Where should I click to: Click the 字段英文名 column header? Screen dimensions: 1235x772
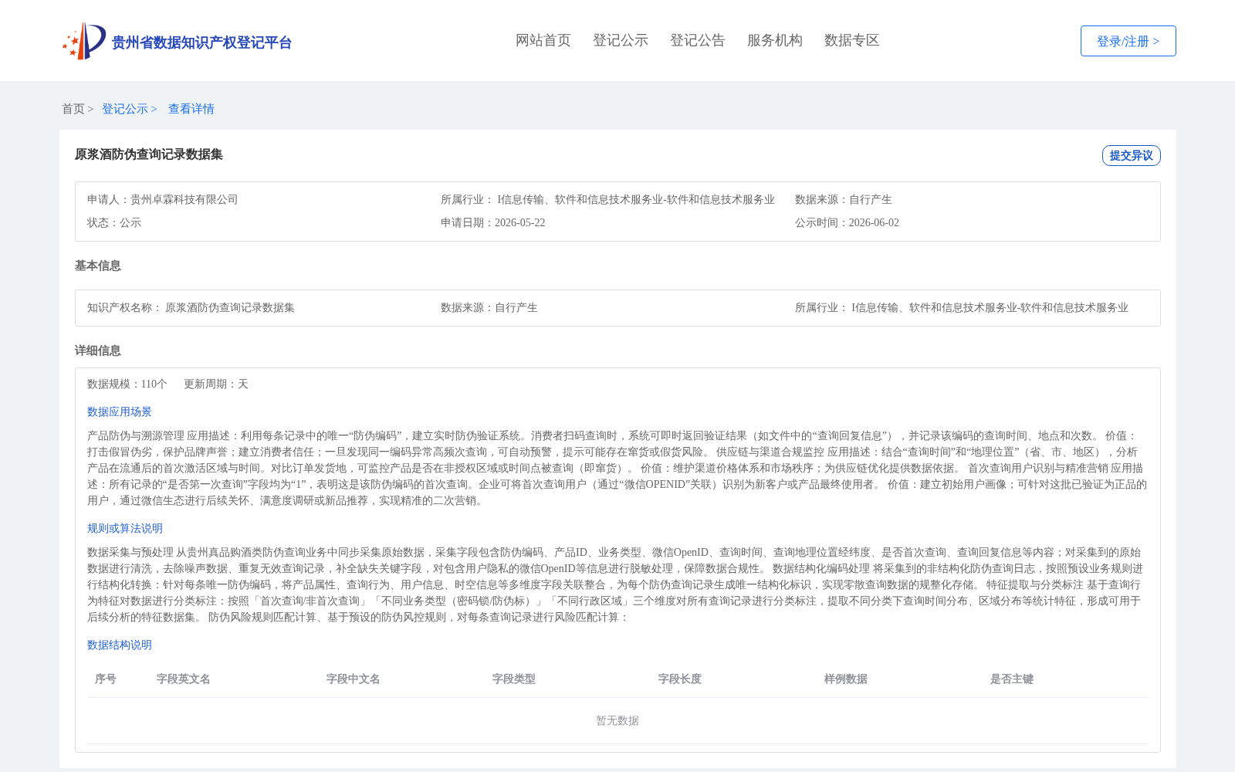point(184,679)
